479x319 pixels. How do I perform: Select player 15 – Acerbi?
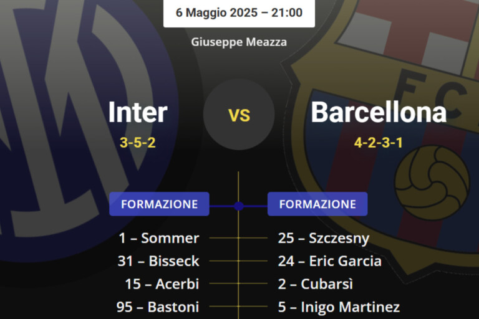point(162,284)
